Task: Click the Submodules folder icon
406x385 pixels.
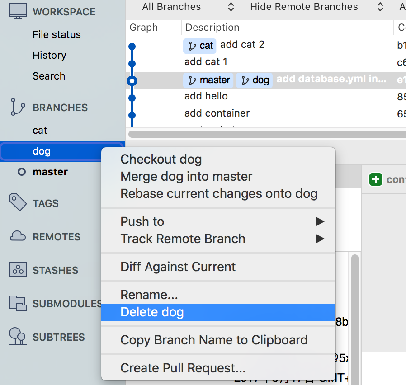Action: point(18,304)
